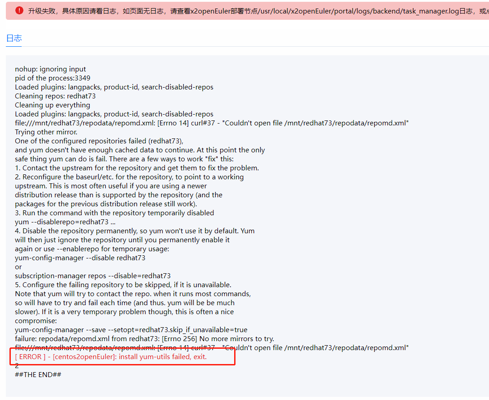The width and height of the screenshot is (489, 400).
Task: Click the 'One of the configured repositories failed' line
Action: [x=99, y=141]
